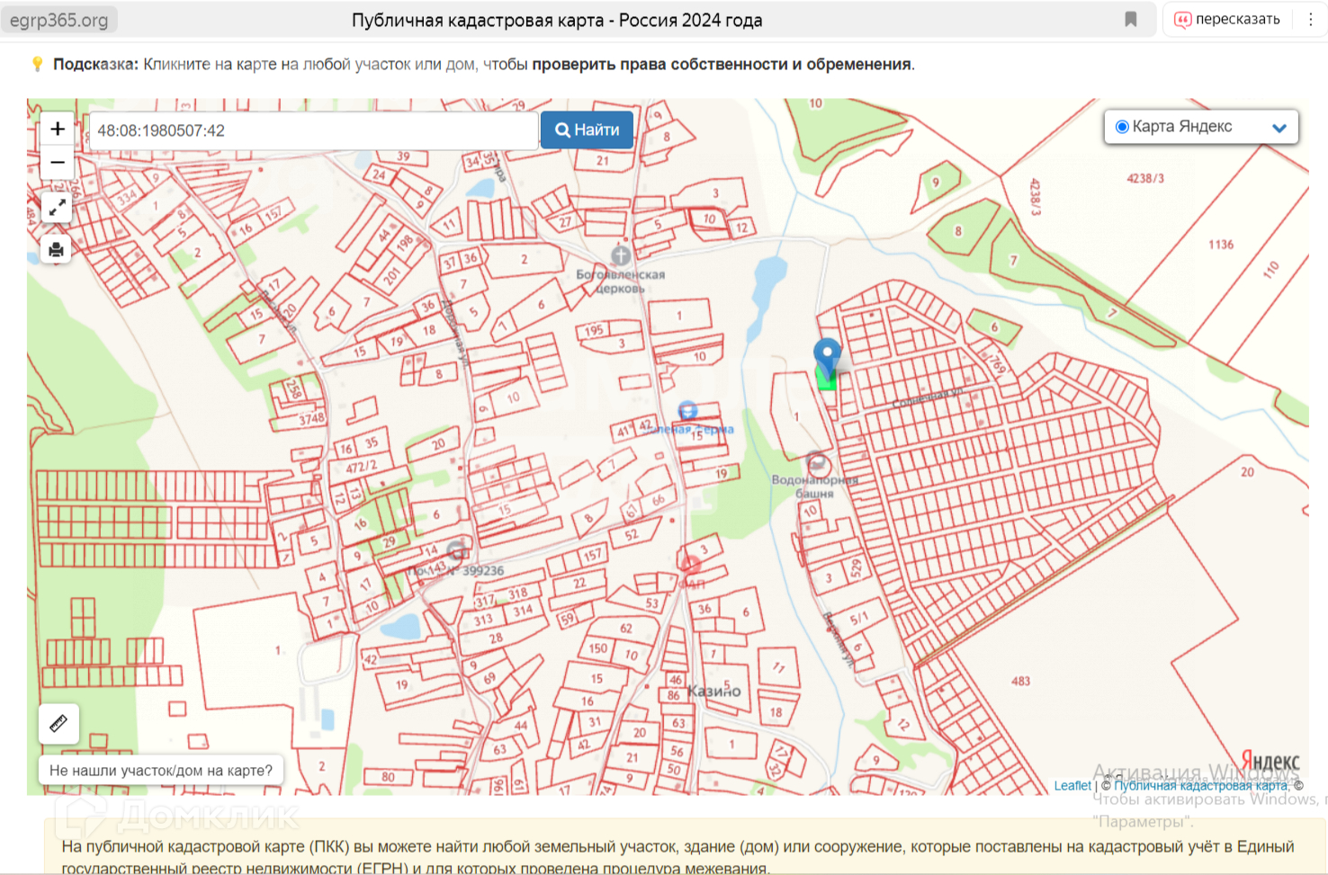Click the page title Публичная кадастровая карта

(557, 20)
